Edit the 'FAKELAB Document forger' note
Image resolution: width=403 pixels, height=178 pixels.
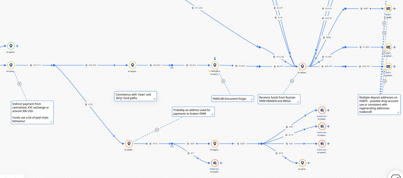[x=232, y=99]
